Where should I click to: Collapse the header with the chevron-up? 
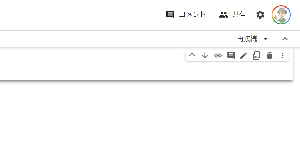coord(285,39)
